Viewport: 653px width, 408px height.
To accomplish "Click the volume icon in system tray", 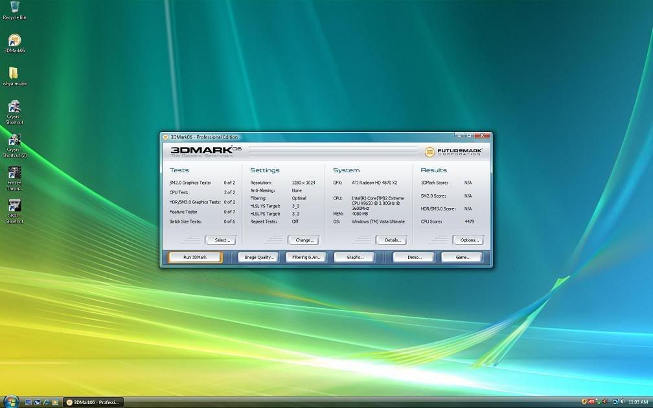I will pos(623,402).
